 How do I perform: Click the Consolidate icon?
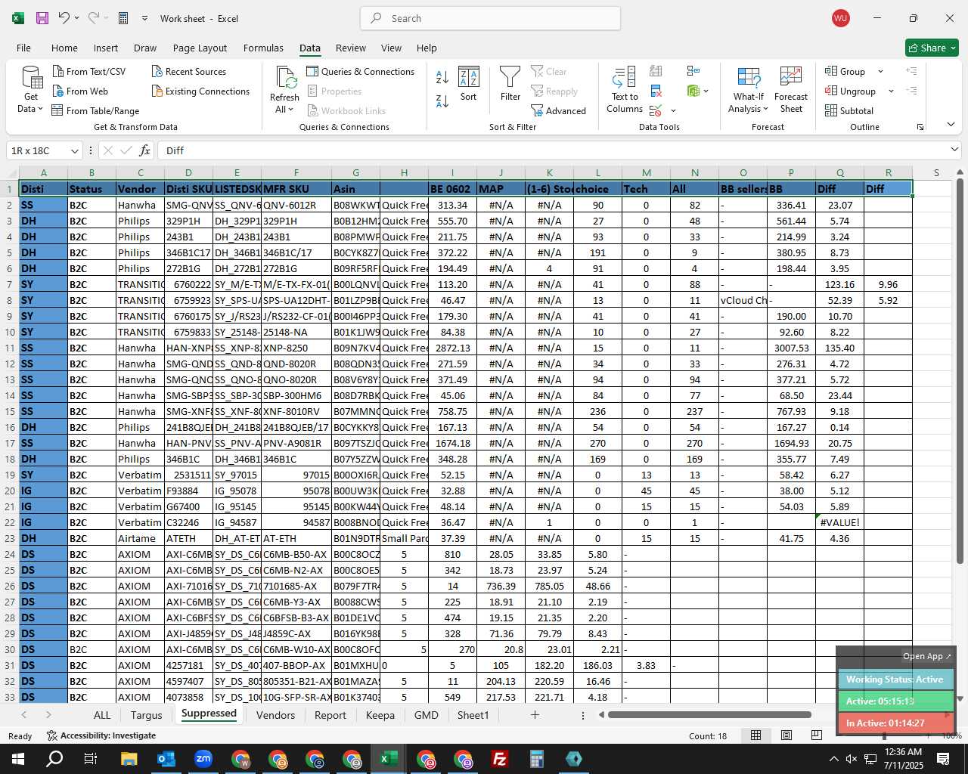point(693,71)
